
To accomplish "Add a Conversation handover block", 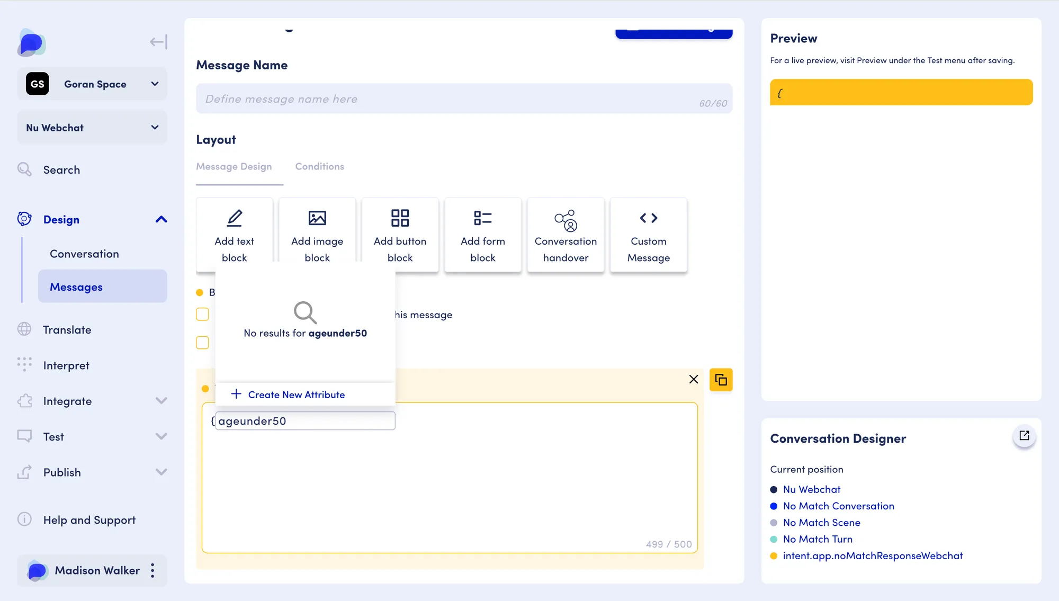I will point(566,235).
